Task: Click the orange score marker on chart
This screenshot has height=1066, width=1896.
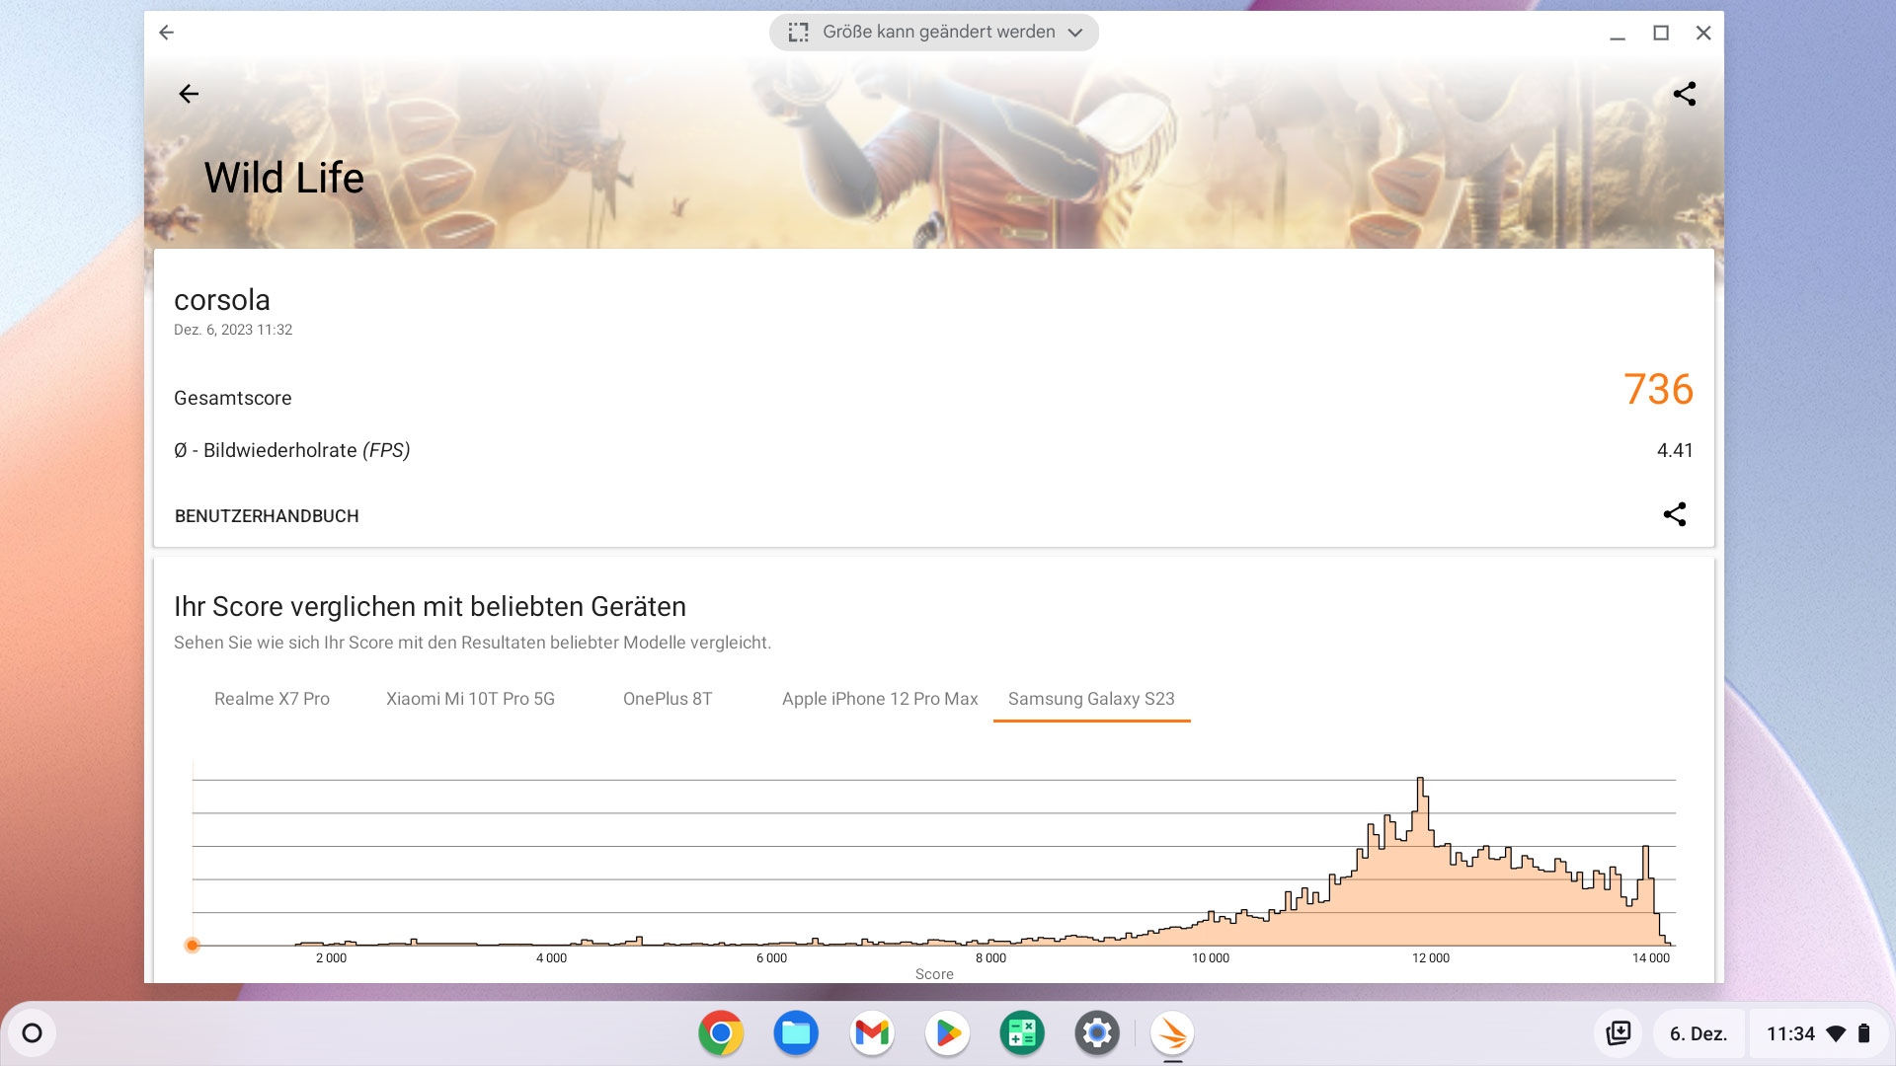Action: [x=193, y=946]
